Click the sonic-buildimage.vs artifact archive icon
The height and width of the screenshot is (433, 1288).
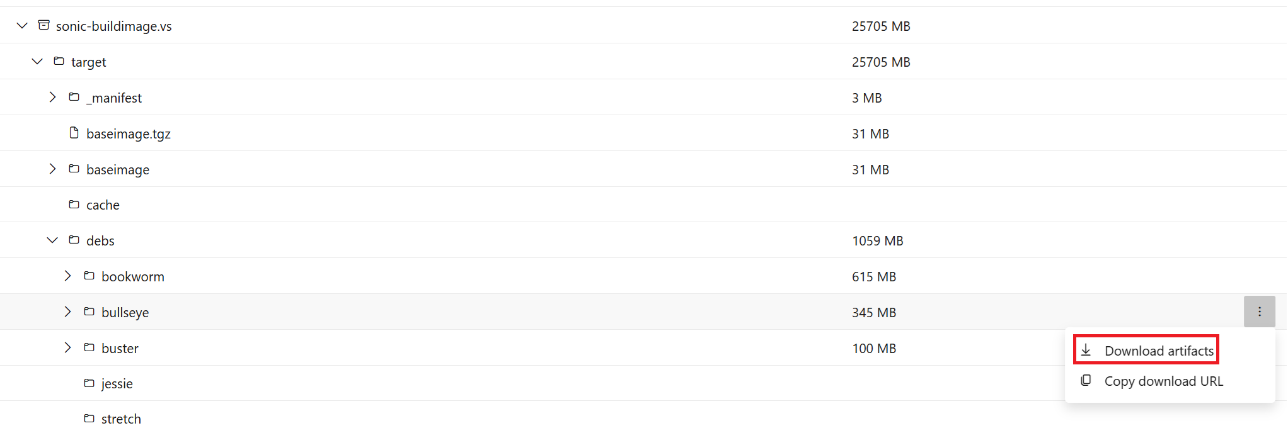(43, 25)
